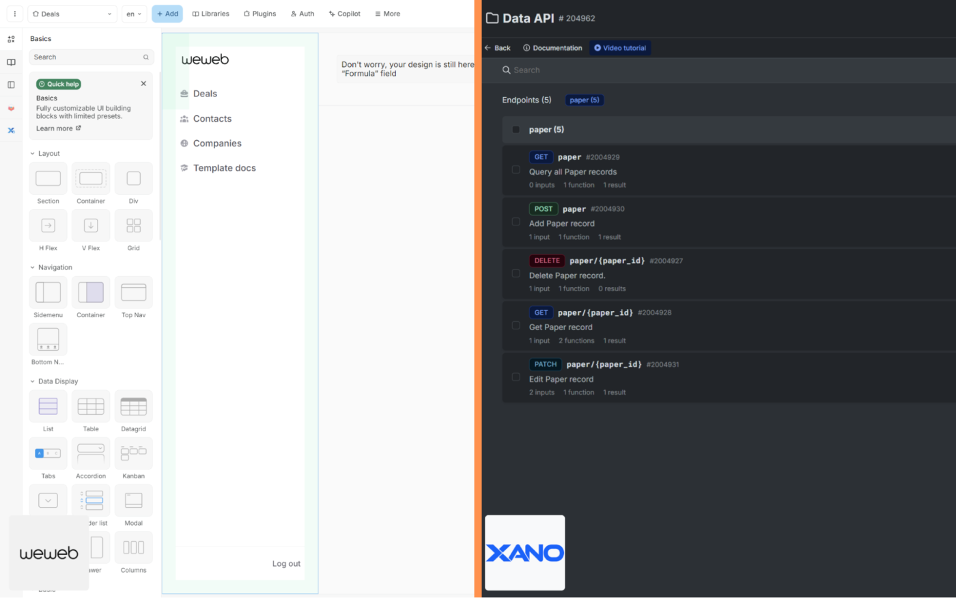The height and width of the screenshot is (598, 956).
Task: Check the Query all Paper records endpoint
Action: click(516, 170)
